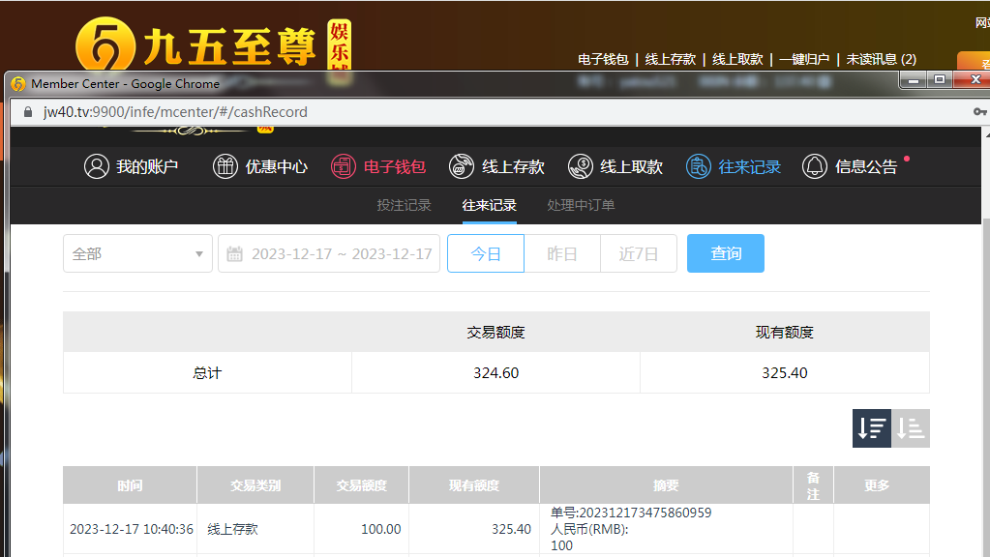The height and width of the screenshot is (557, 990).
Task: Click 一键归户 link in background page
Action: point(804,59)
